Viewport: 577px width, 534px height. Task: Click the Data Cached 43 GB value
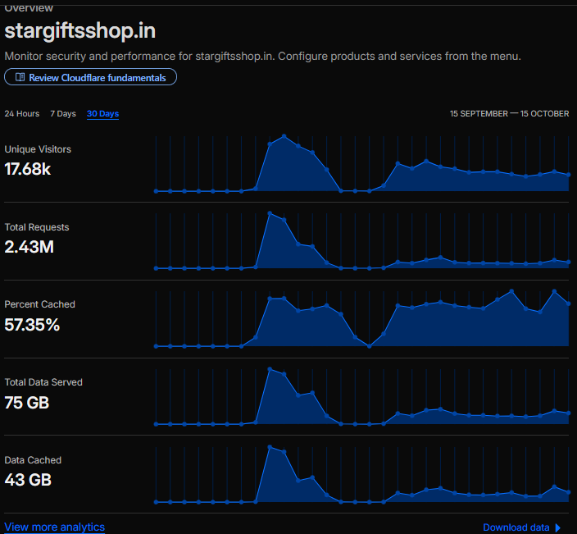coord(28,480)
